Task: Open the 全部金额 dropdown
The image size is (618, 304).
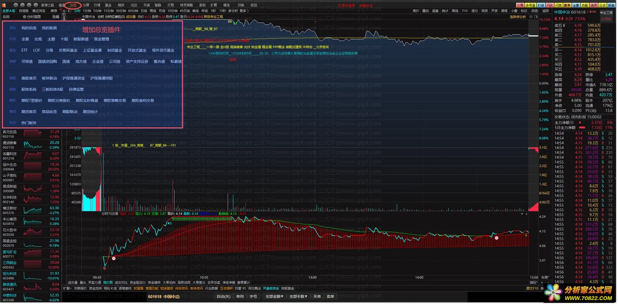Action: [x=274, y=297]
